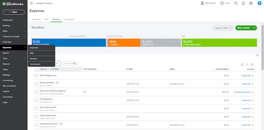Click the 1099 checkmark for Brosnahan Insurance Agency

tap(85, 92)
